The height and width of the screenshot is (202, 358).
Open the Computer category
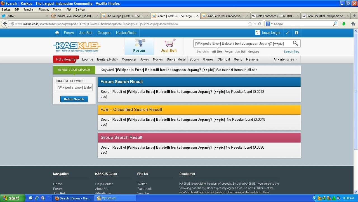(x=129, y=59)
